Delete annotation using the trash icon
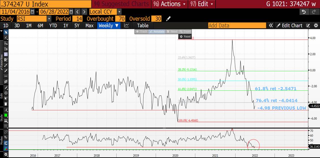Image resolution: width=320 pixels, height=158 pixels. coord(6,104)
